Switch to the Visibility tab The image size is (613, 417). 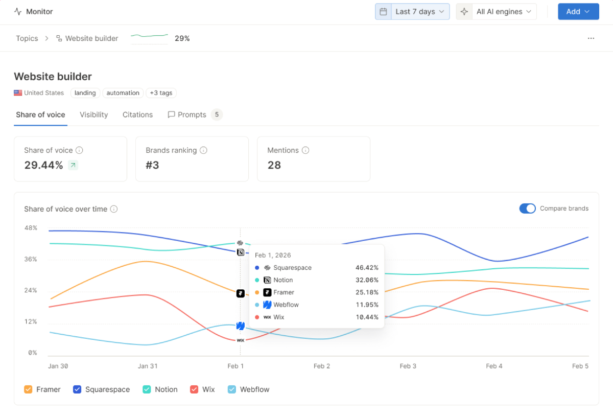pyautogui.click(x=93, y=115)
